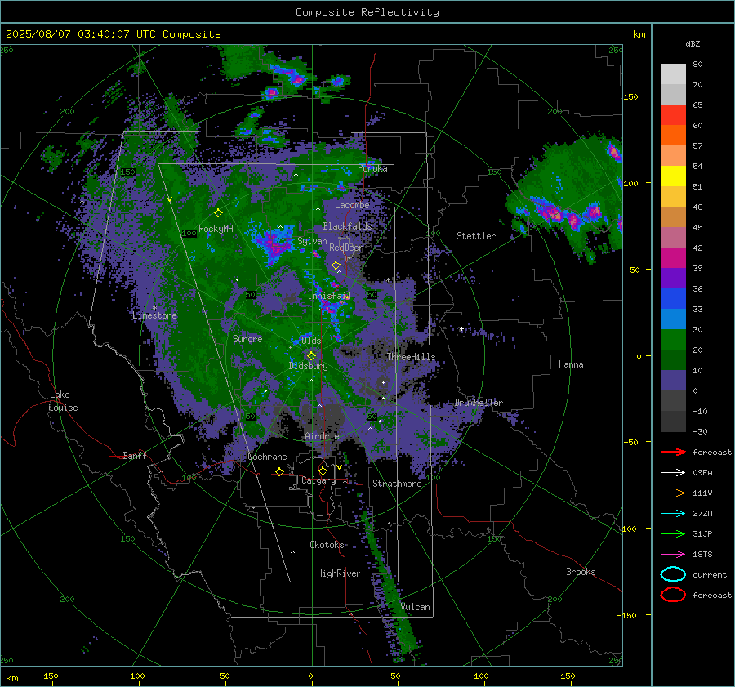Select the cyan 27ZW arrow icon
This screenshot has width=735, height=687.
(x=673, y=514)
